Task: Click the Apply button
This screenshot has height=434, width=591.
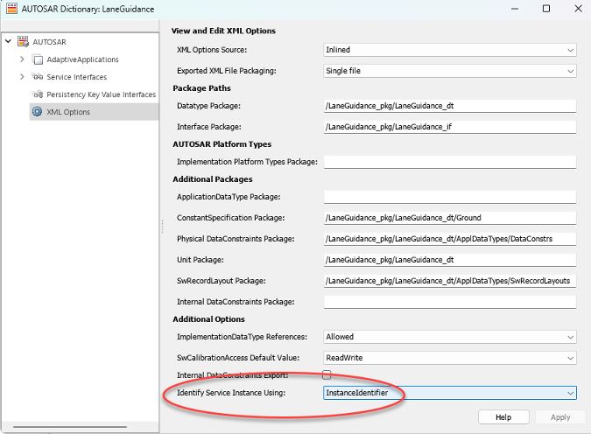Action: click(x=560, y=417)
